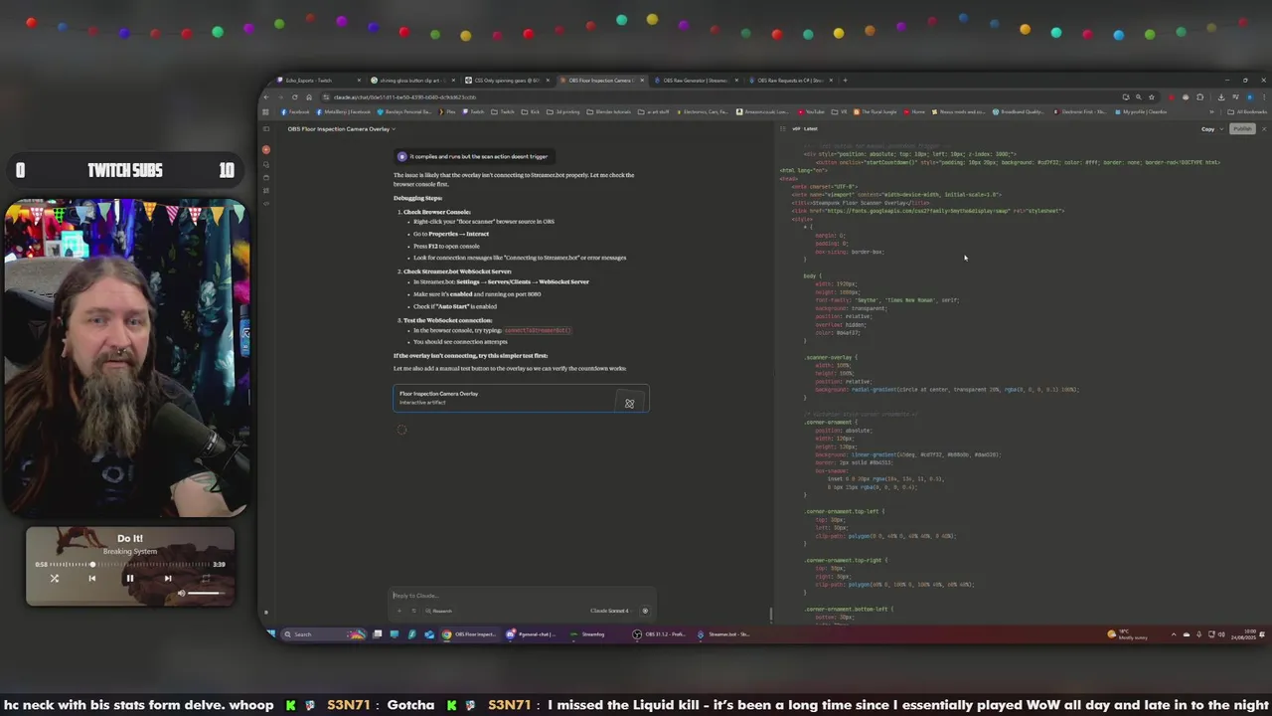Copy the artifact code
Screen dimensions: 1272x716
(x=1207, y=129)
